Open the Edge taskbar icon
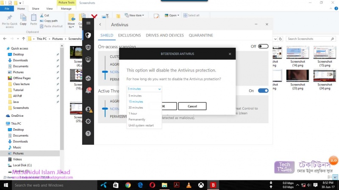This screenshot has height=190, width=339. (x=140, y=185)
